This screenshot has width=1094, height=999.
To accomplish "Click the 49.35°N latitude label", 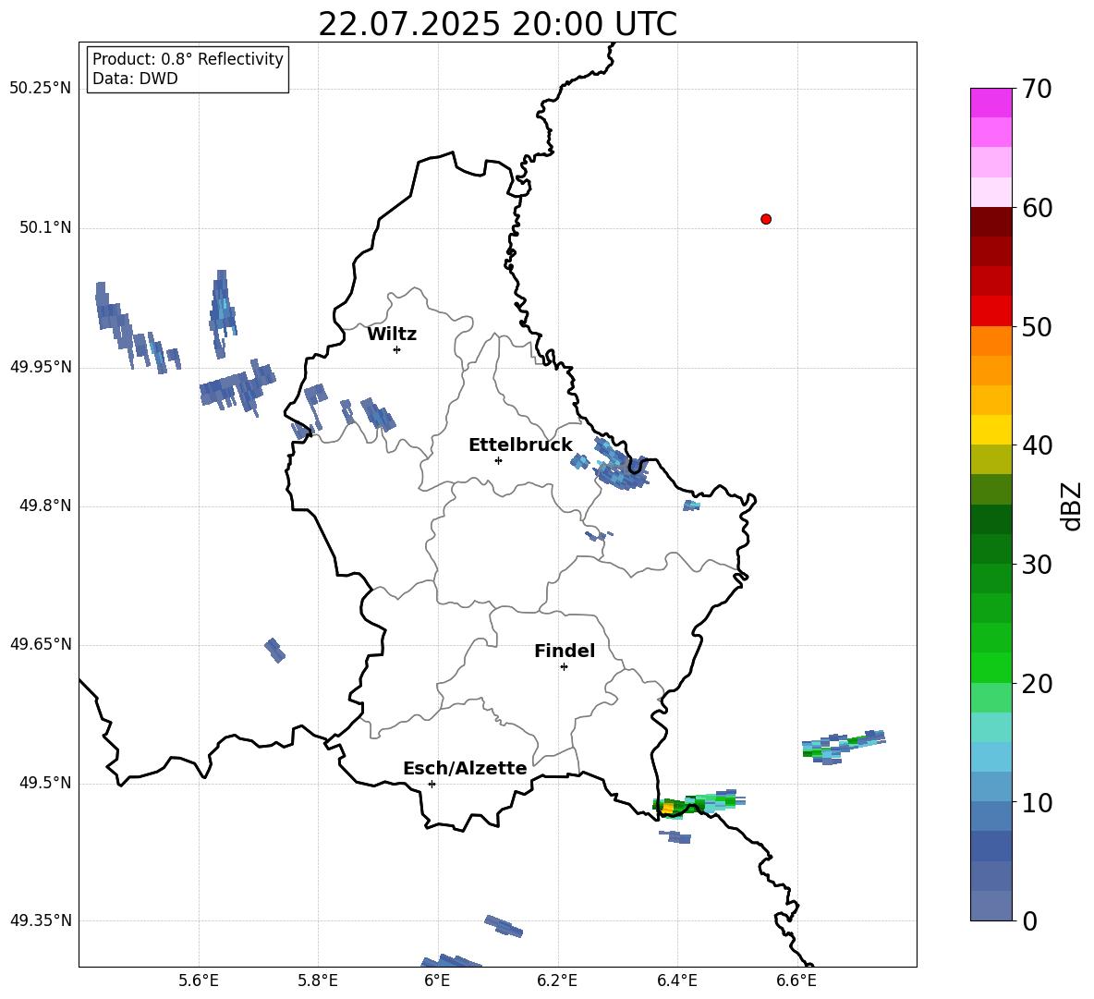I will coord(41,920).
